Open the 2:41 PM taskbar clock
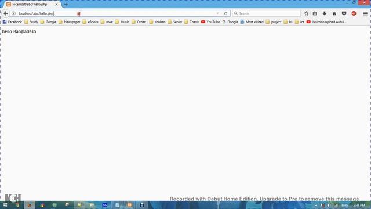 coord(359,205)
